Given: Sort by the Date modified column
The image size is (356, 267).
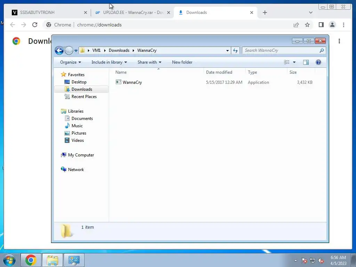Looking at the screenshot, I should coord(219,72).
